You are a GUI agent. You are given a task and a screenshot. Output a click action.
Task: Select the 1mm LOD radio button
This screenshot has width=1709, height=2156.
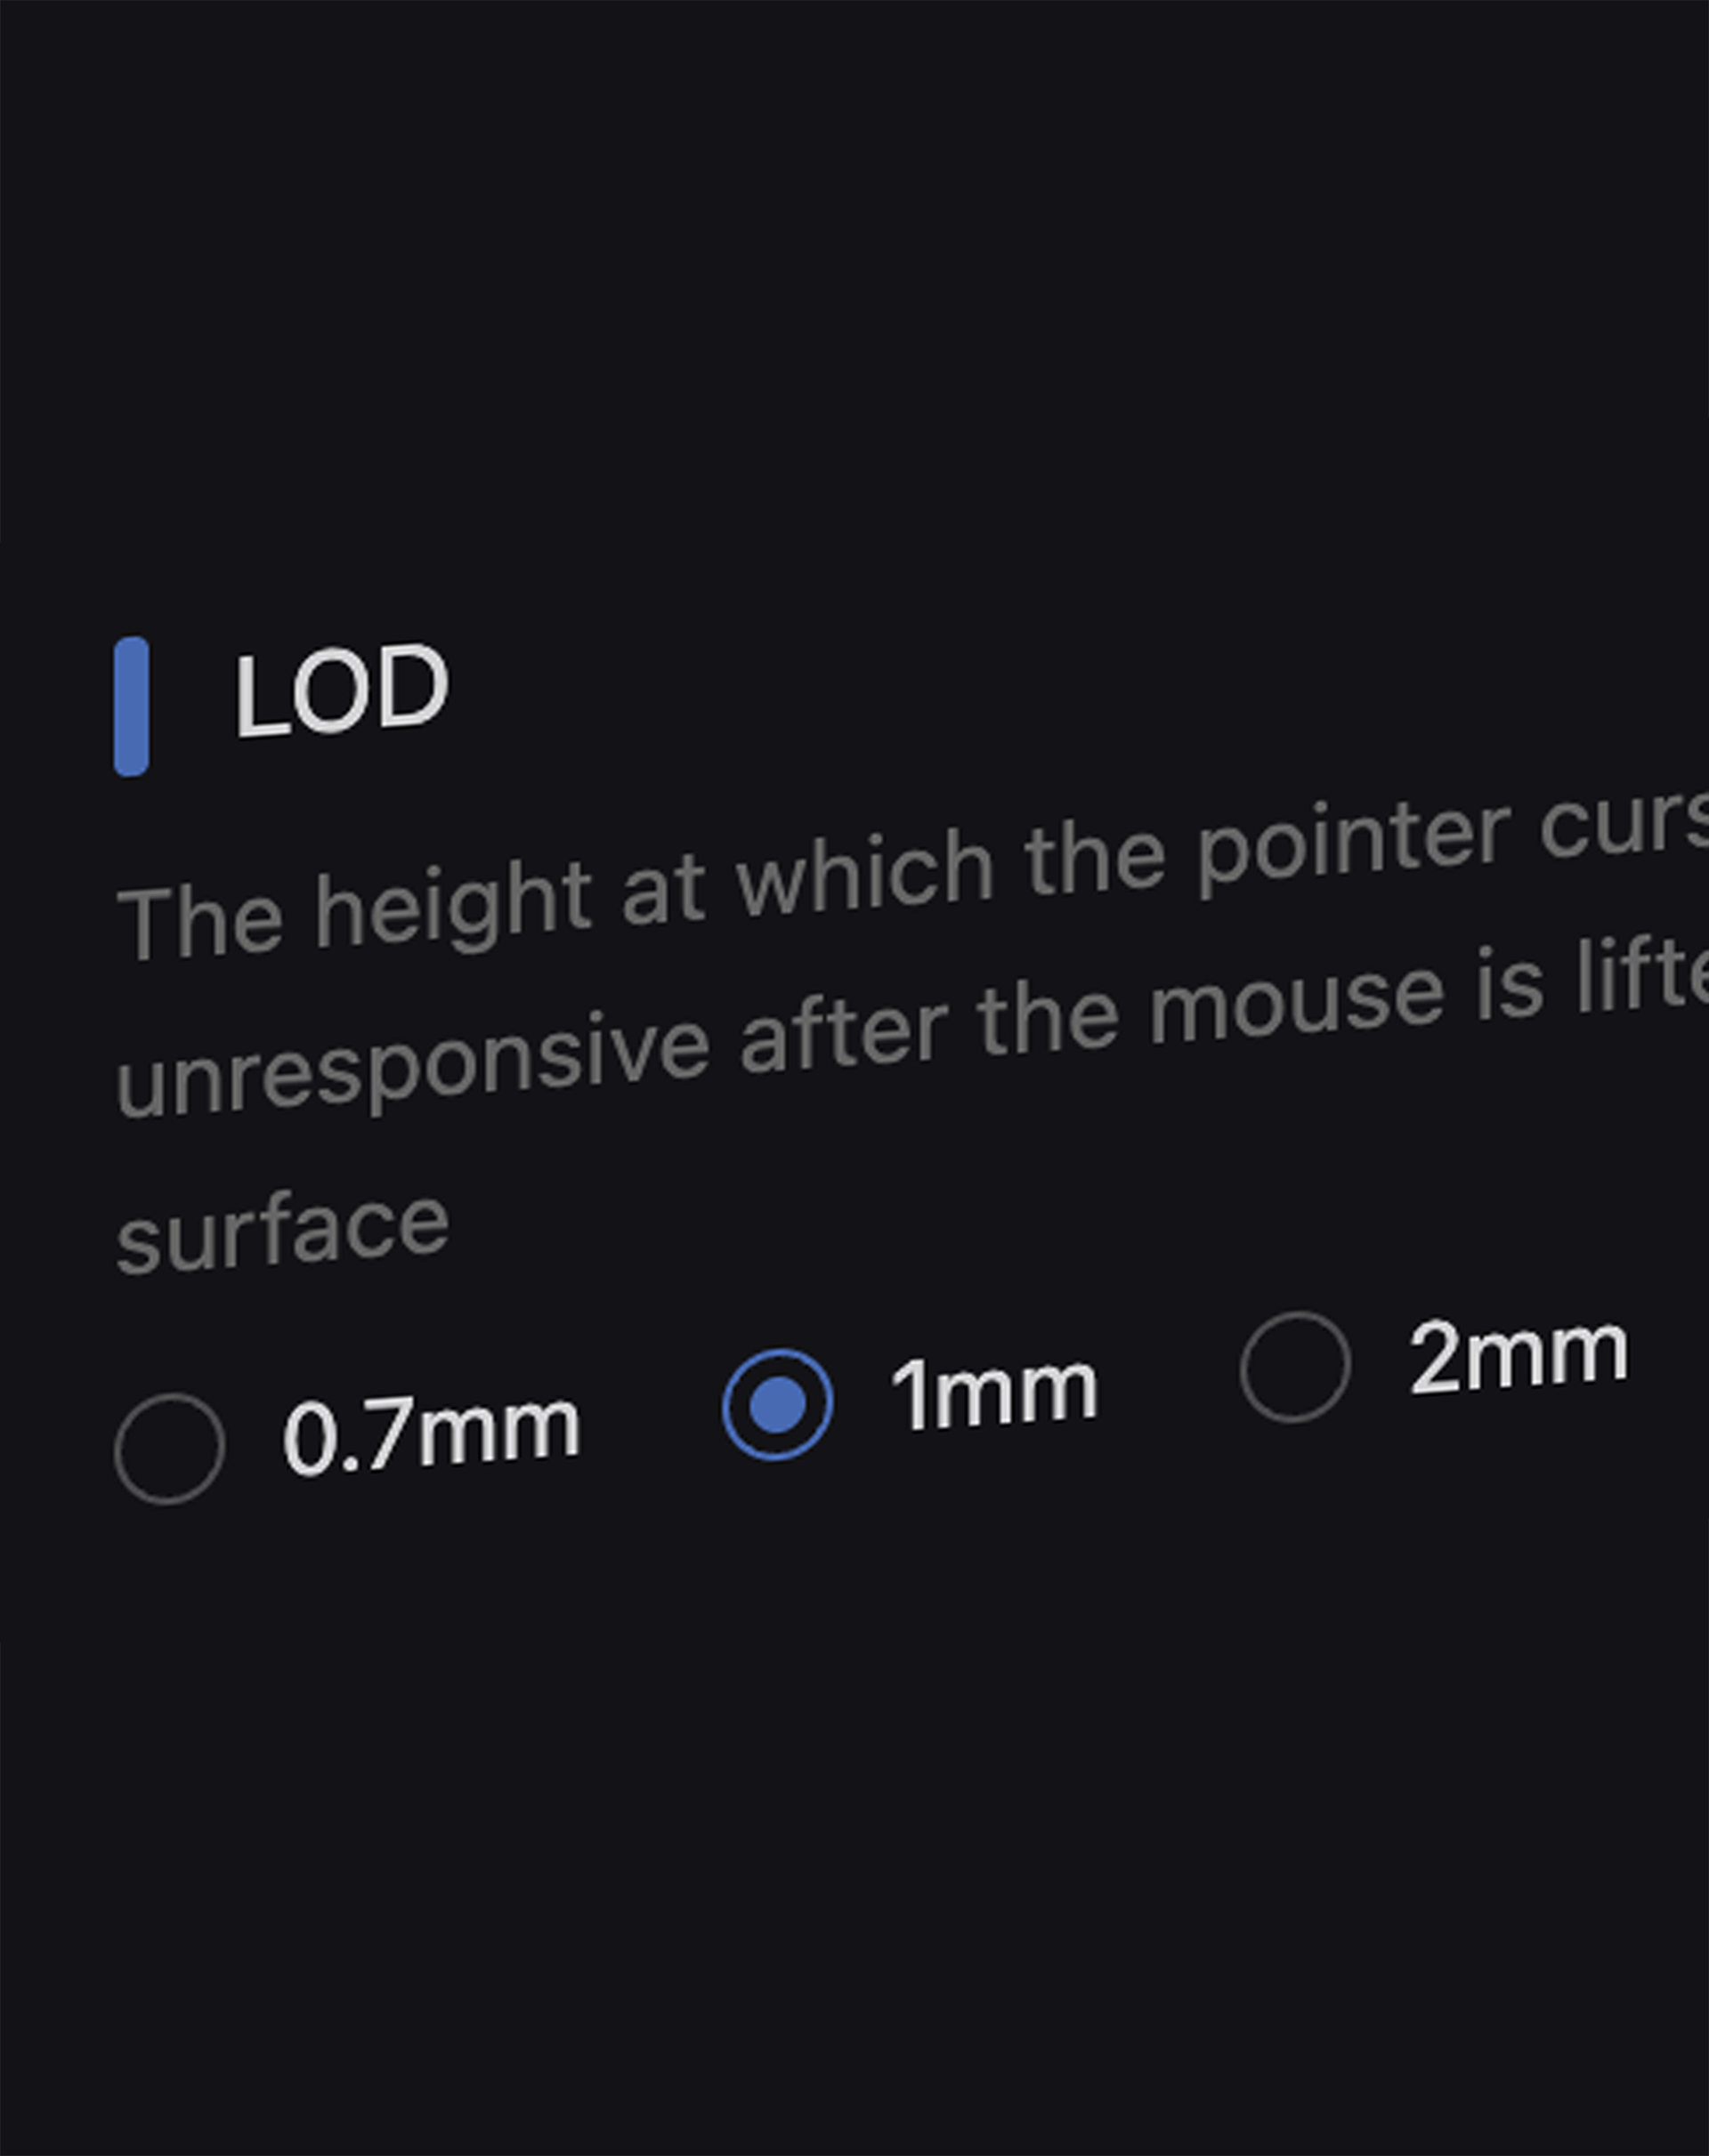[x=777, y=1404]
